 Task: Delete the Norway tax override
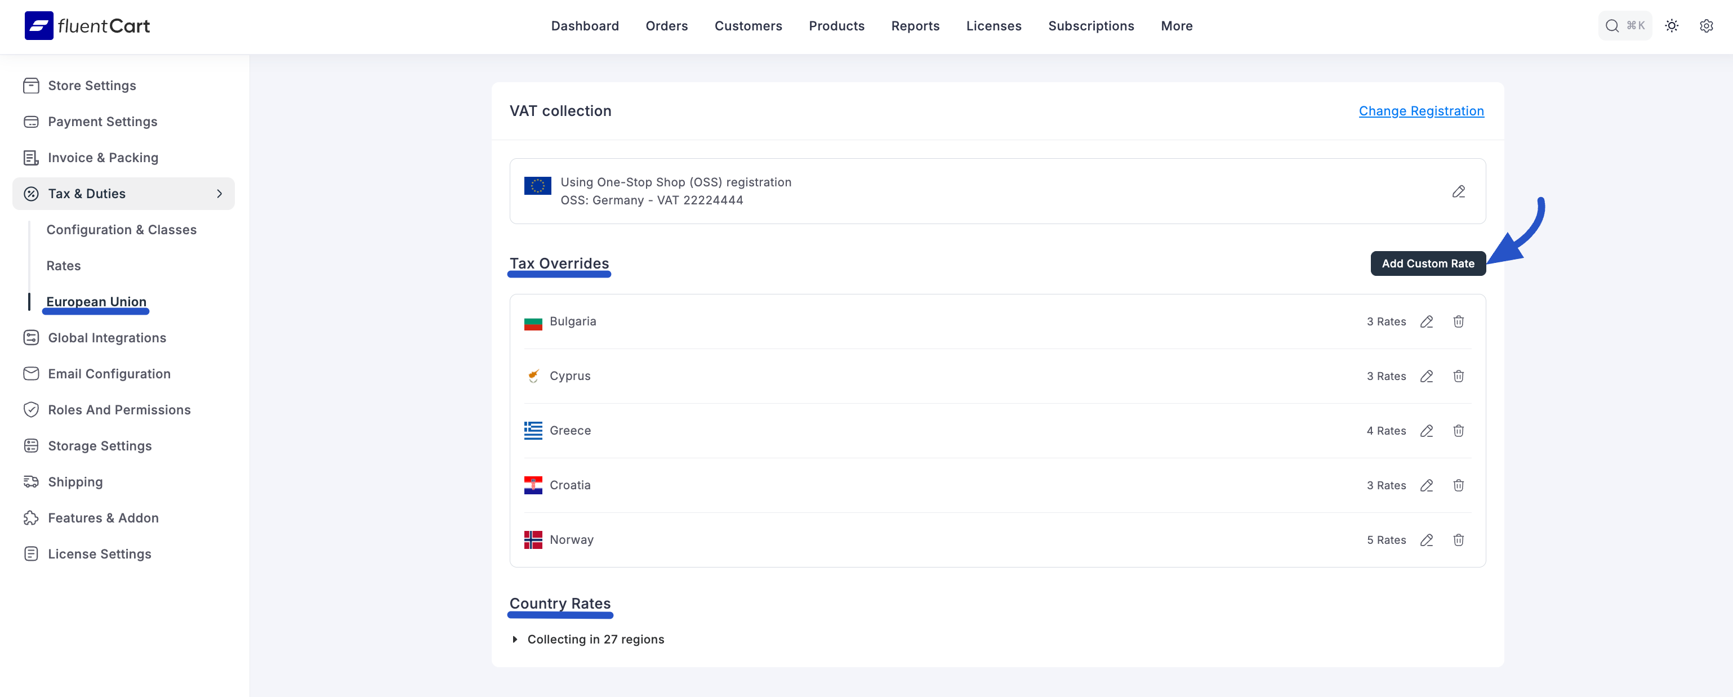[1458, 539]
